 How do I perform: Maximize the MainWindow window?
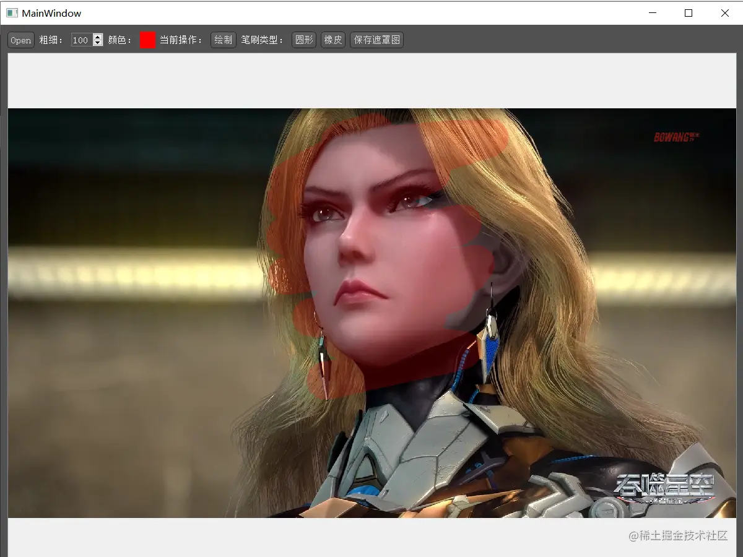(x=688, y=13)
